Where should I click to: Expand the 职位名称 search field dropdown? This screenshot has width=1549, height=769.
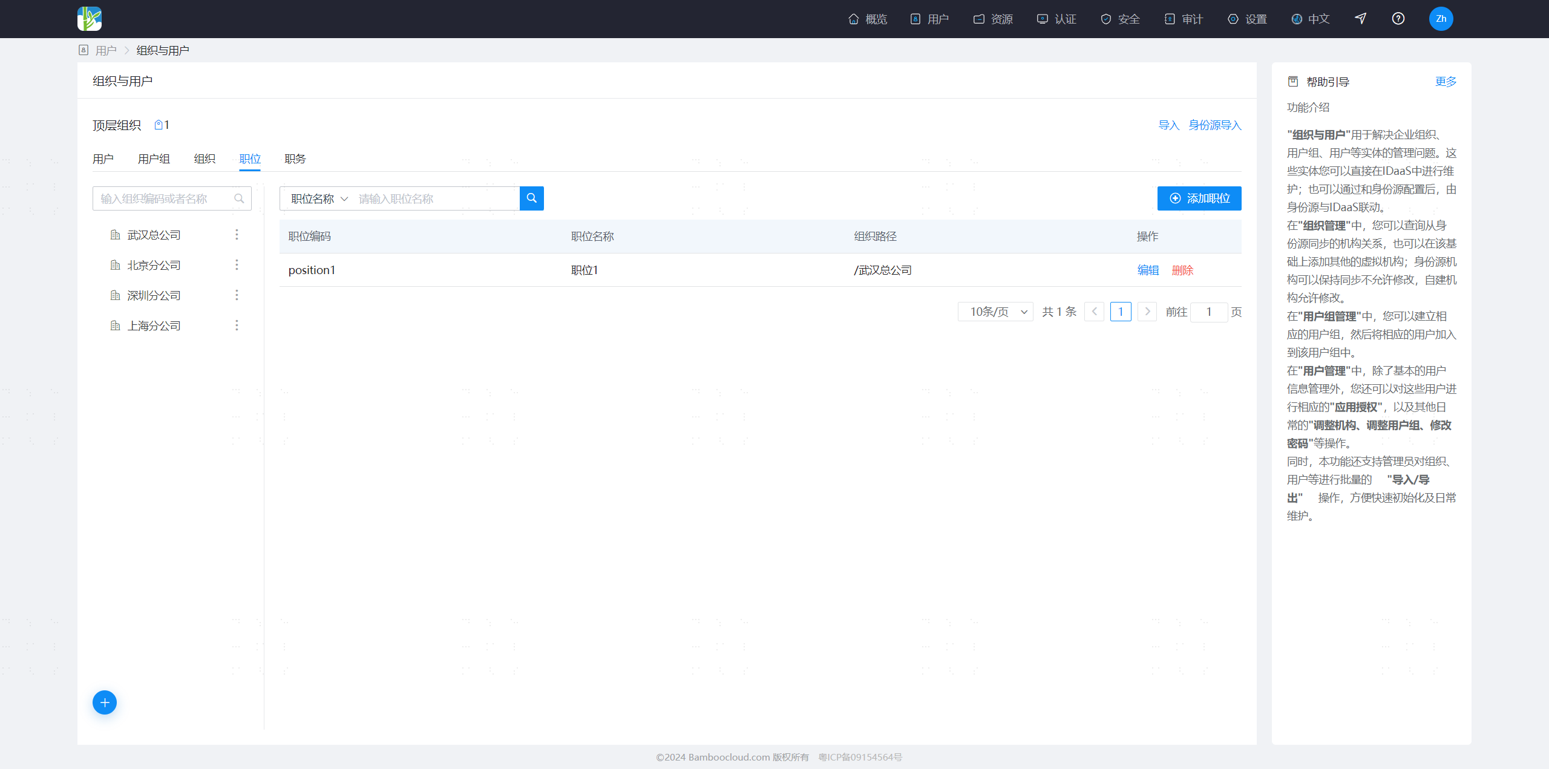319,198
